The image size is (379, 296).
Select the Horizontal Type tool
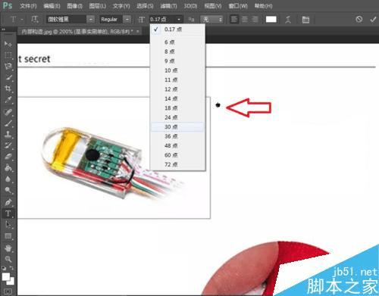click(x=8, y=213)
